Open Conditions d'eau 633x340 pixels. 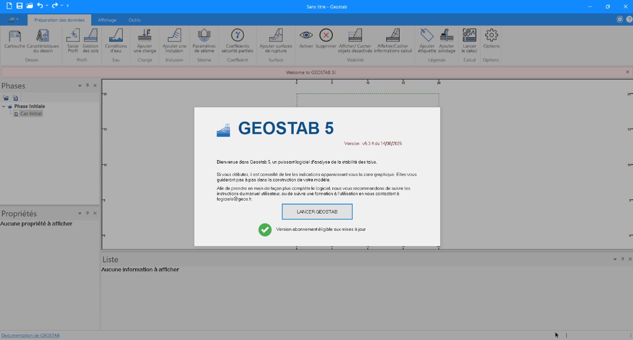pos(116,41)
